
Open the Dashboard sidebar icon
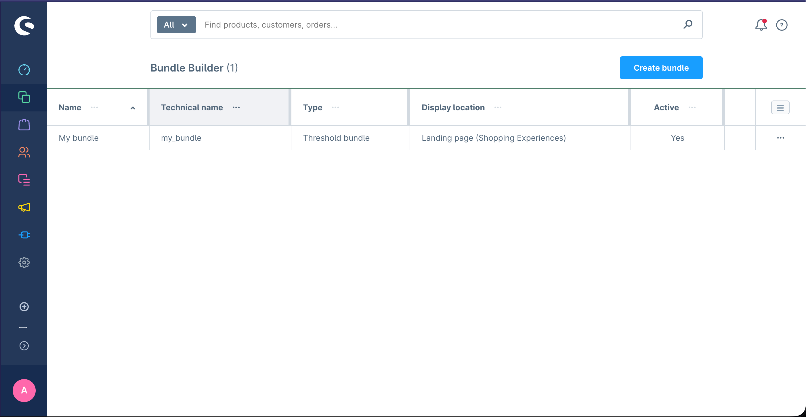click(24, 70)
